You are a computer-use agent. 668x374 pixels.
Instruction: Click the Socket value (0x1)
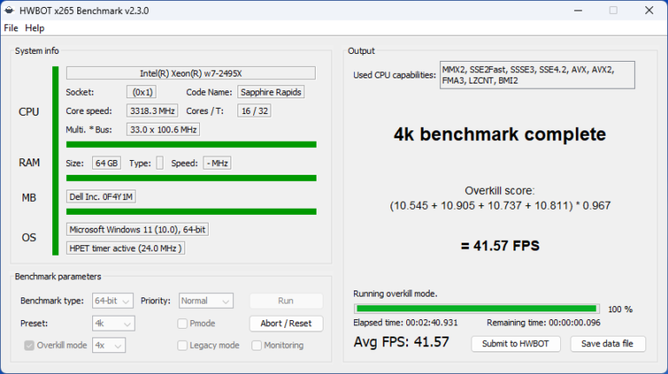[x=142, y=92]
